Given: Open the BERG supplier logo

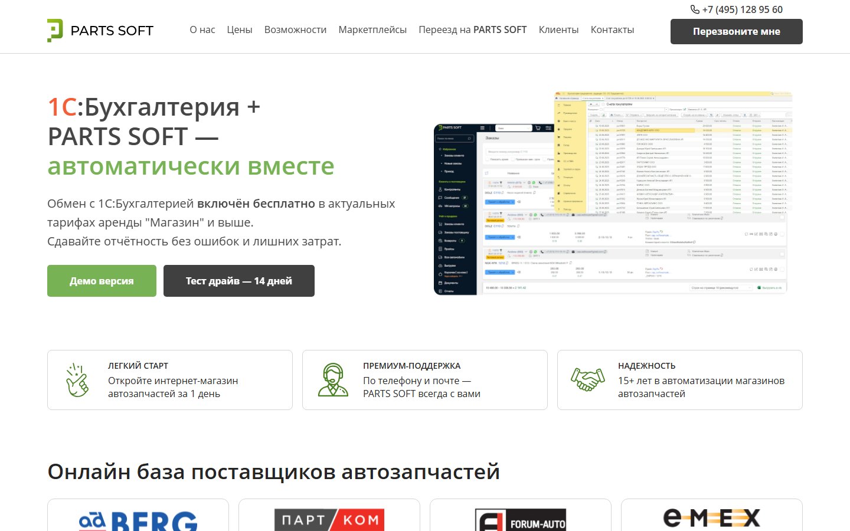Looking at the screenshot, I should pyautogui.click(x=138, y=519).
